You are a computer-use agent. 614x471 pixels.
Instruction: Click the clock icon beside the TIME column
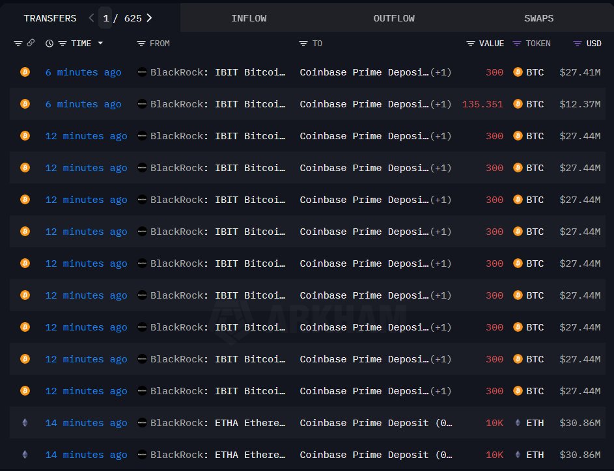49,43
